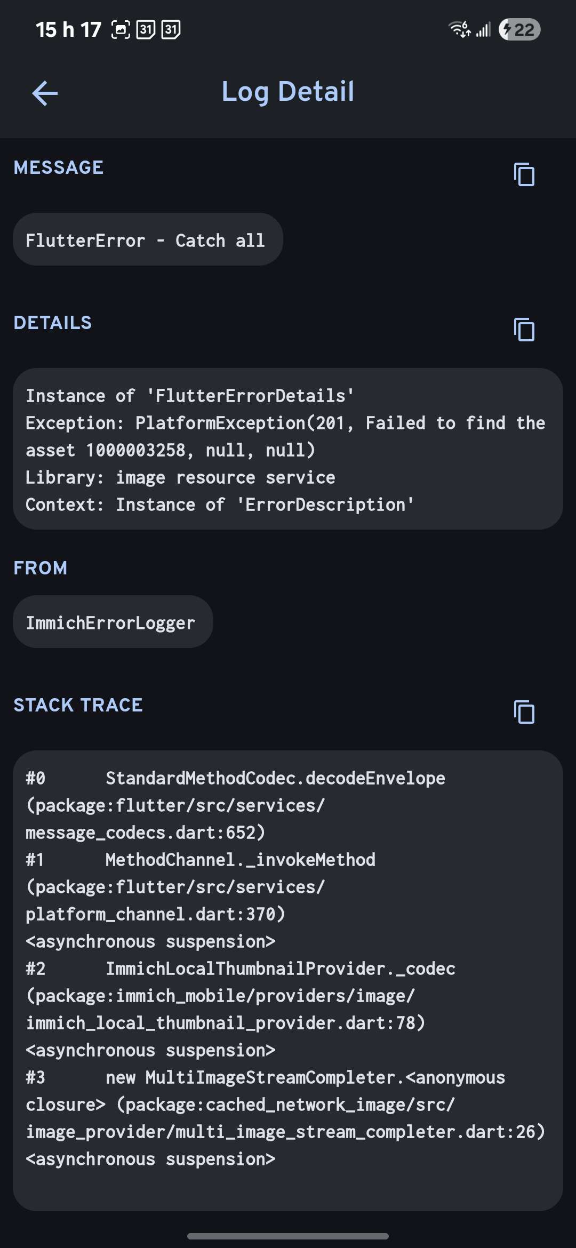Copy the MESSAGE section content
The width and height of the screenshot is (576, 1248).
click(524, 174)
